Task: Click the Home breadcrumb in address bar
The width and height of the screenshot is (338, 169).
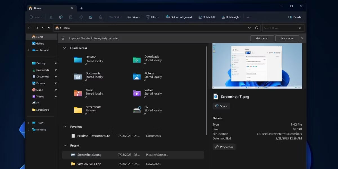Action: 66,28
